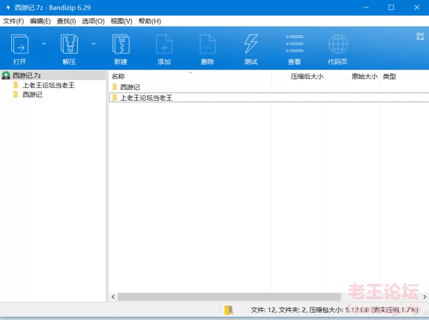Open the 编辑(E) menu
This screenshot has width=429, height=320.
click(40, 21)
